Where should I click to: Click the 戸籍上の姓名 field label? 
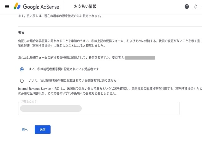pos(29,102)
